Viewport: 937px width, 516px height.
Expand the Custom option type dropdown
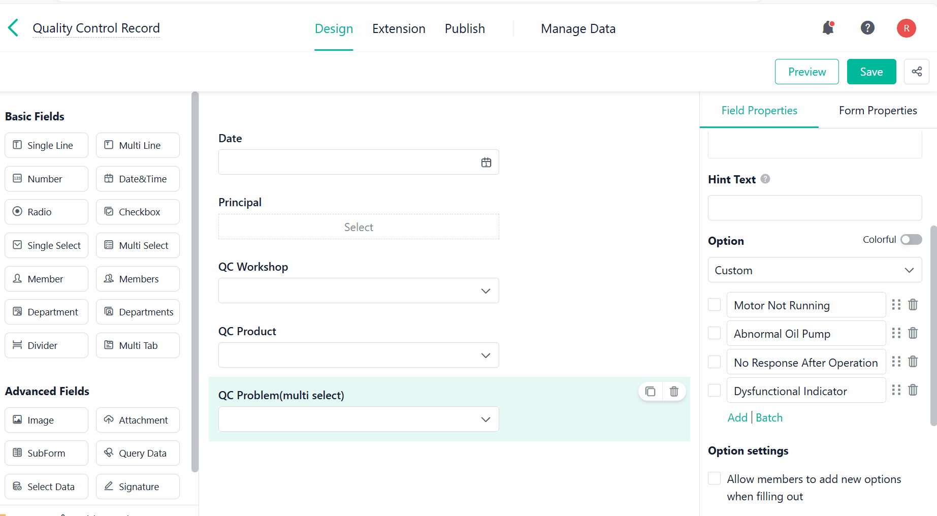pyautogui.click(x=815, y=270)
